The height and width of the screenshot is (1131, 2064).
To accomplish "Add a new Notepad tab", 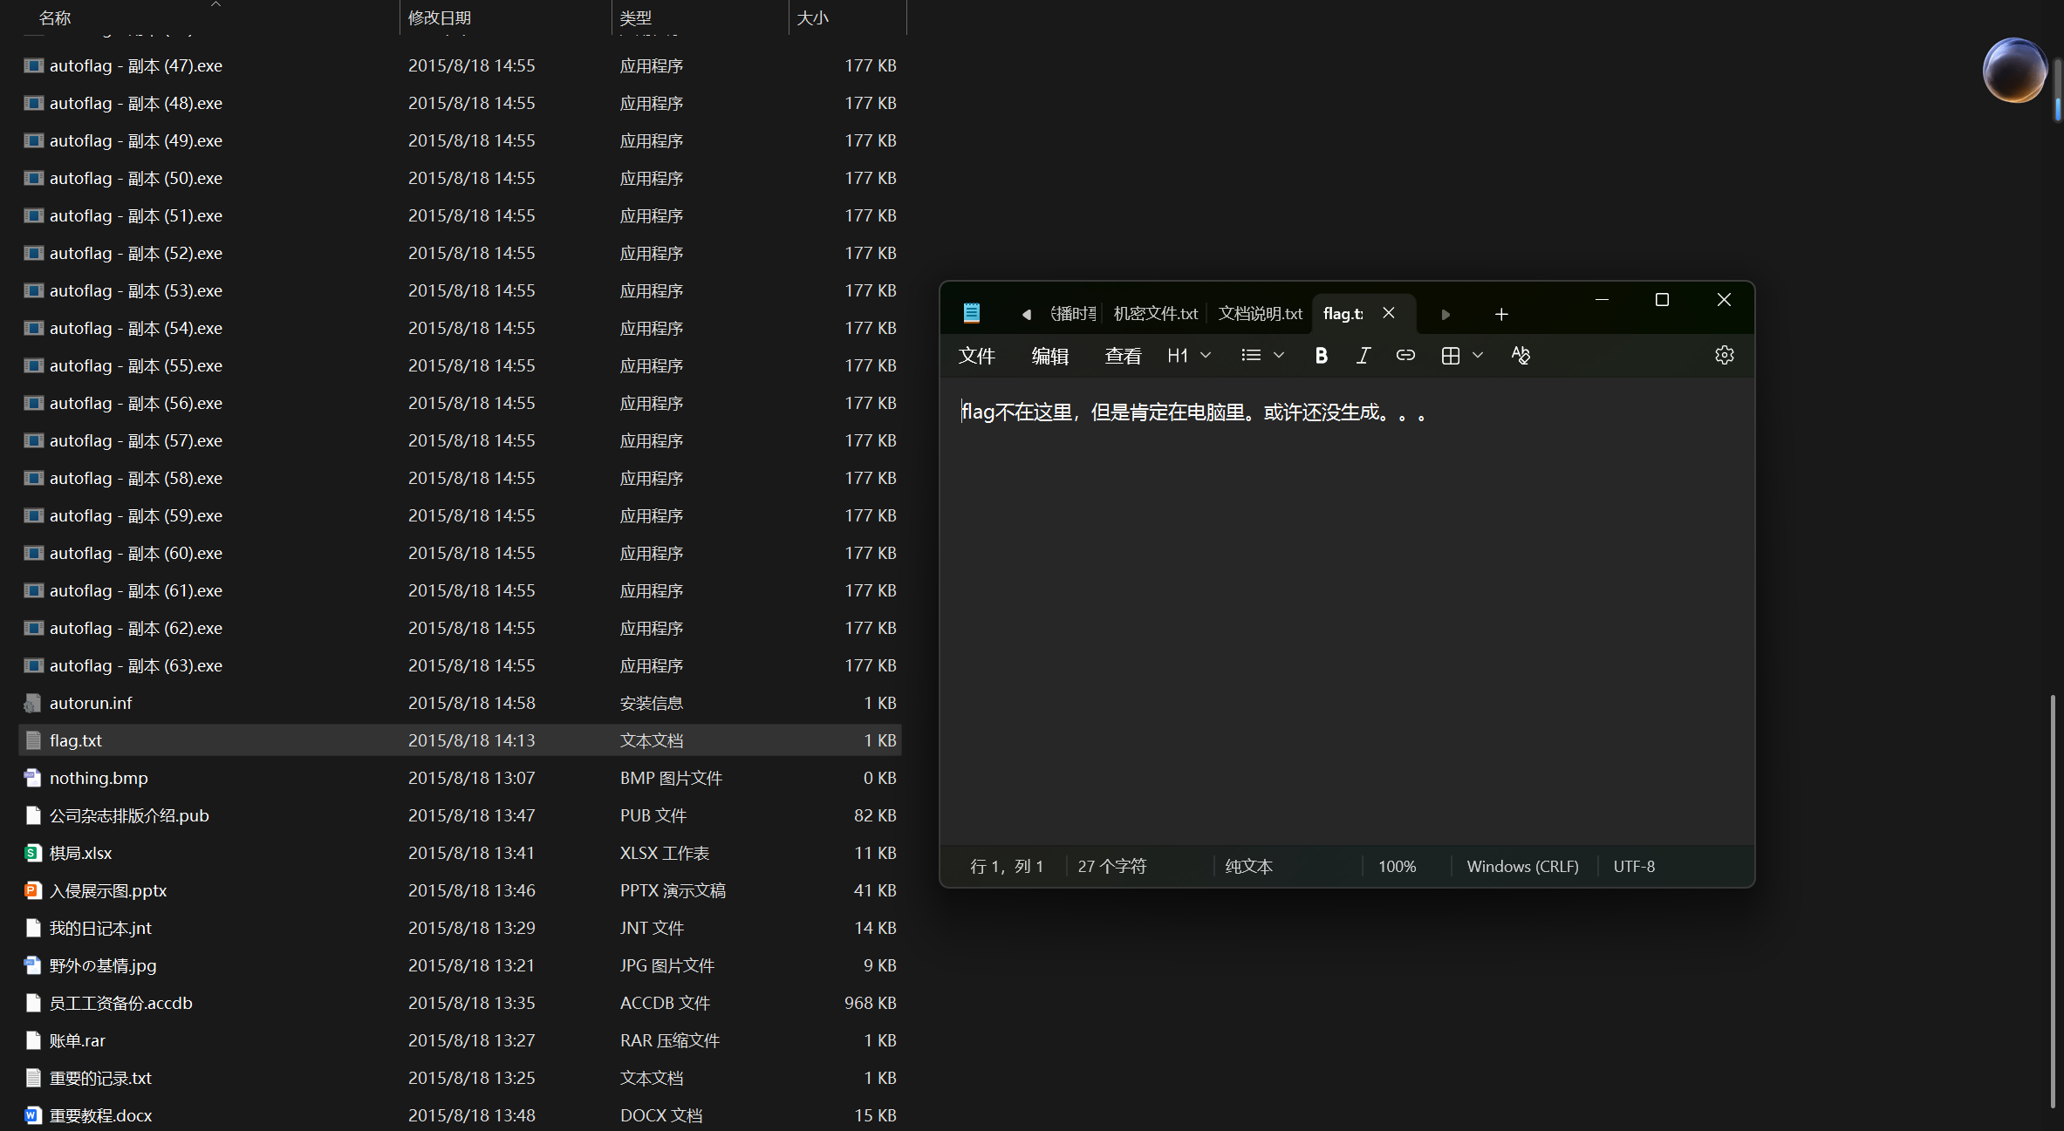I will click(x=1500, y=314).
